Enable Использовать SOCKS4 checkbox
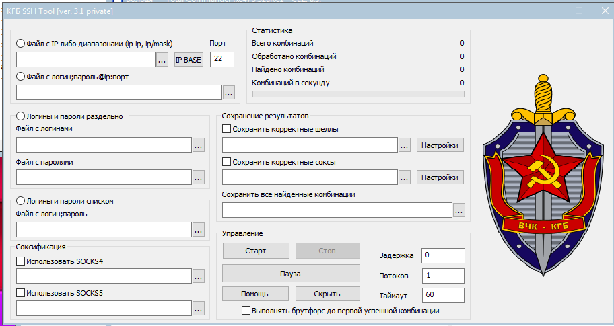This screenshot has width=614, height=326. pos(20,261)
